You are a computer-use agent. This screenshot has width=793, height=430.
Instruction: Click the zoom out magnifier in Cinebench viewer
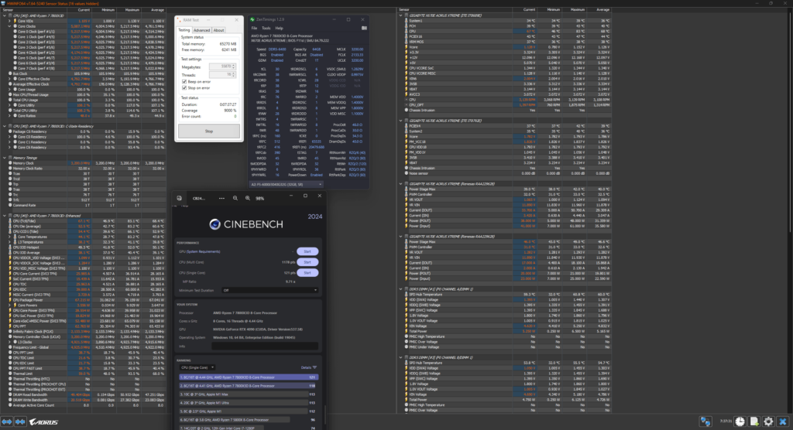click(x=235, y=198)
